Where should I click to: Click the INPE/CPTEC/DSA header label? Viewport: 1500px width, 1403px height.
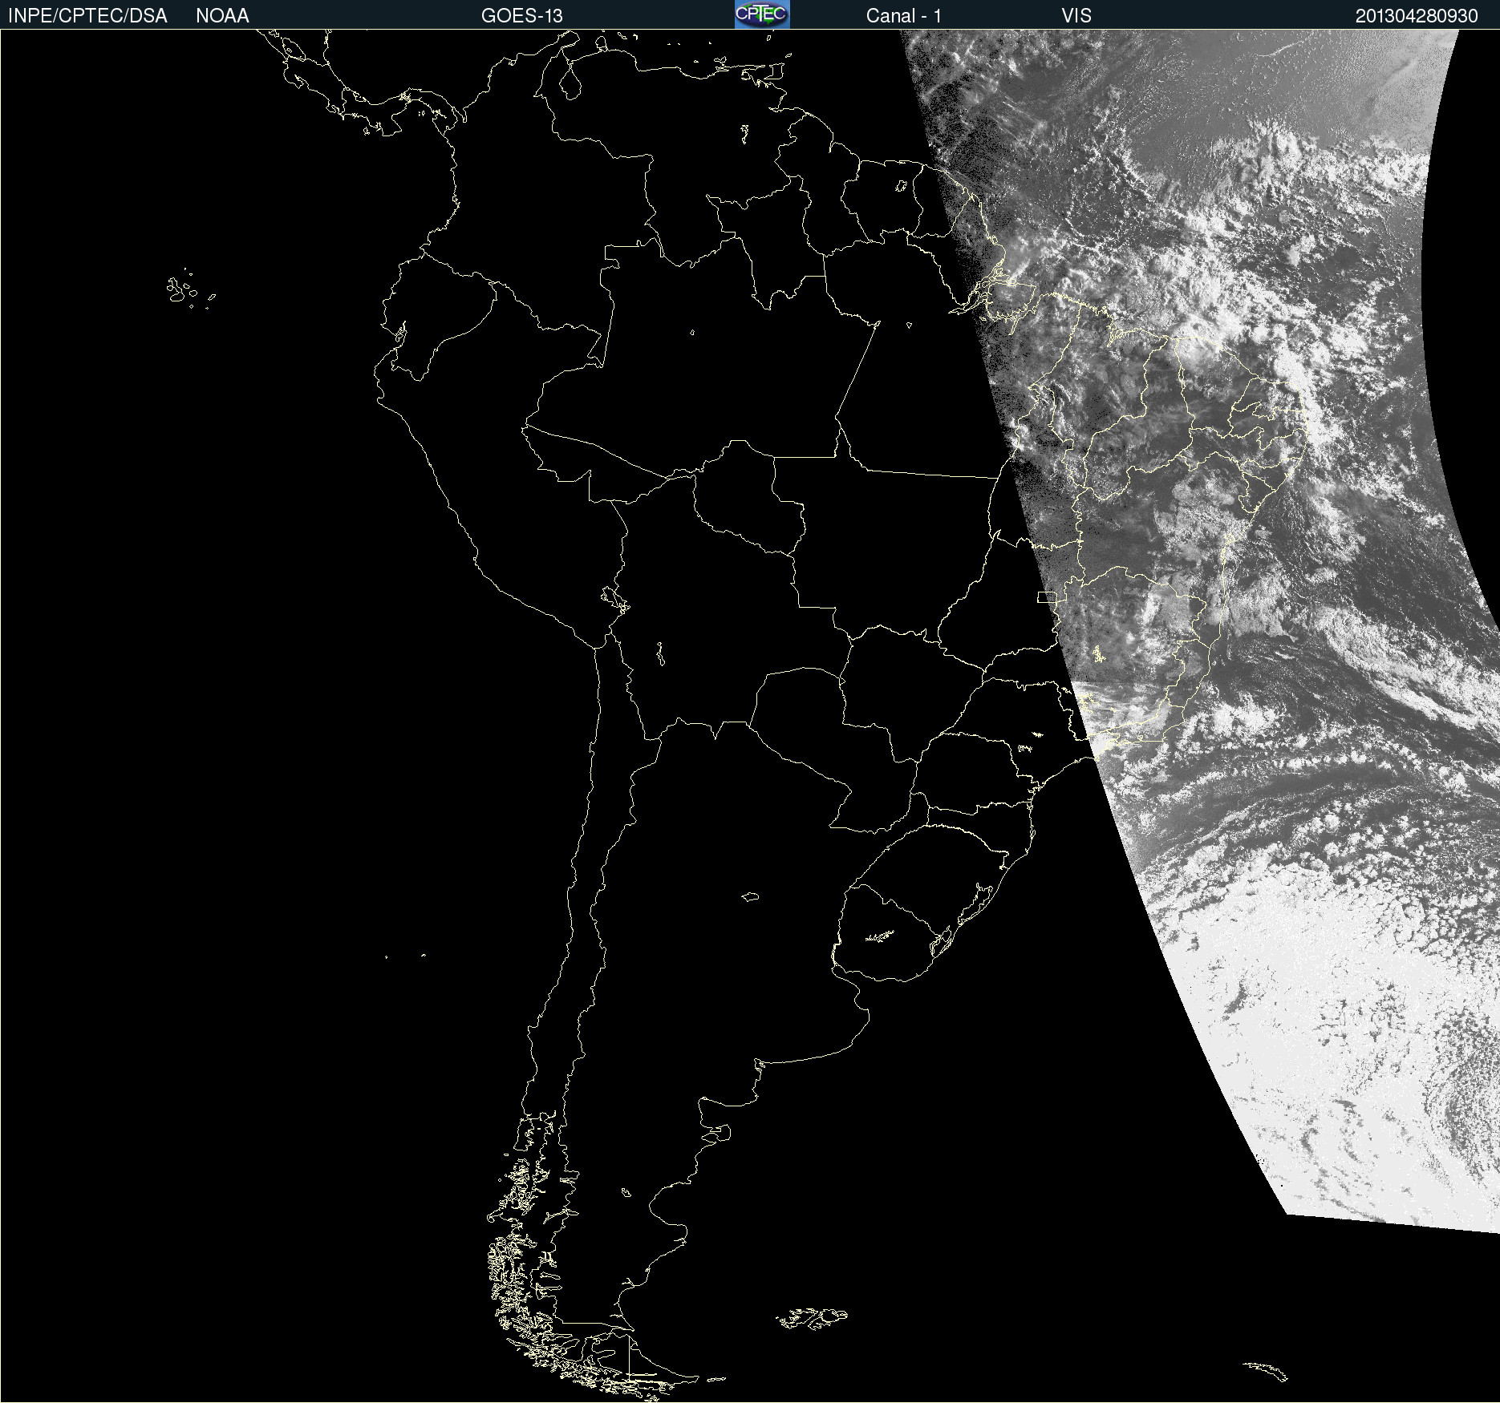(x=87, y=16)
